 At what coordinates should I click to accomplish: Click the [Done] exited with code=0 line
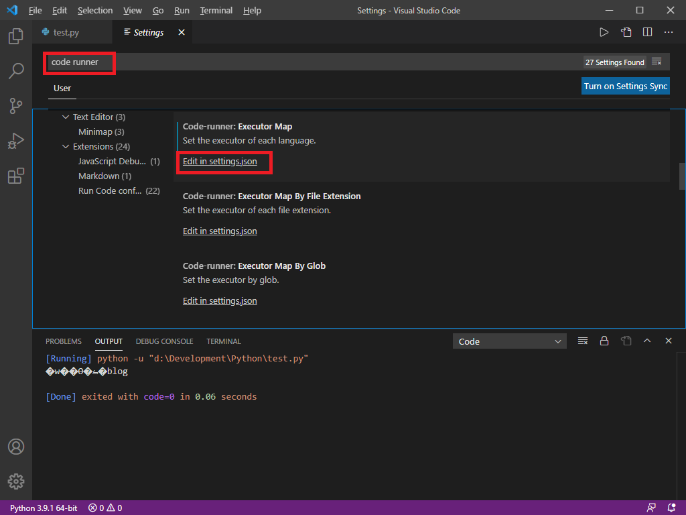tap(151, 397)
